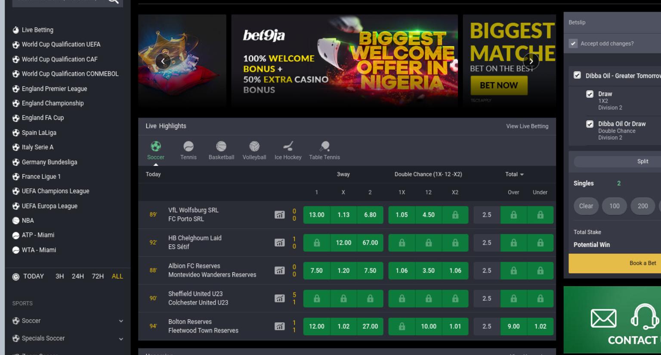Select the ALL time filter

117,276
